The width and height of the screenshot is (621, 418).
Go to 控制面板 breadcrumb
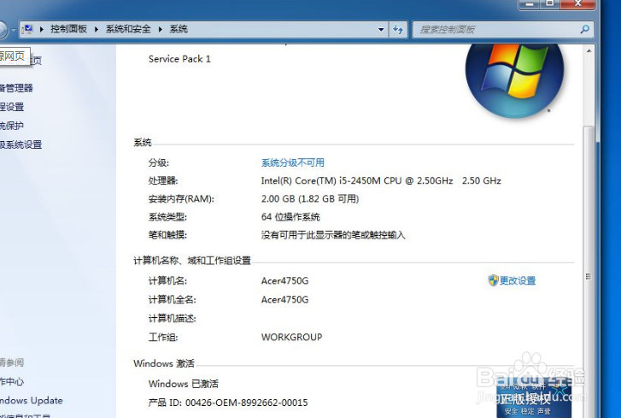[68, 29]
